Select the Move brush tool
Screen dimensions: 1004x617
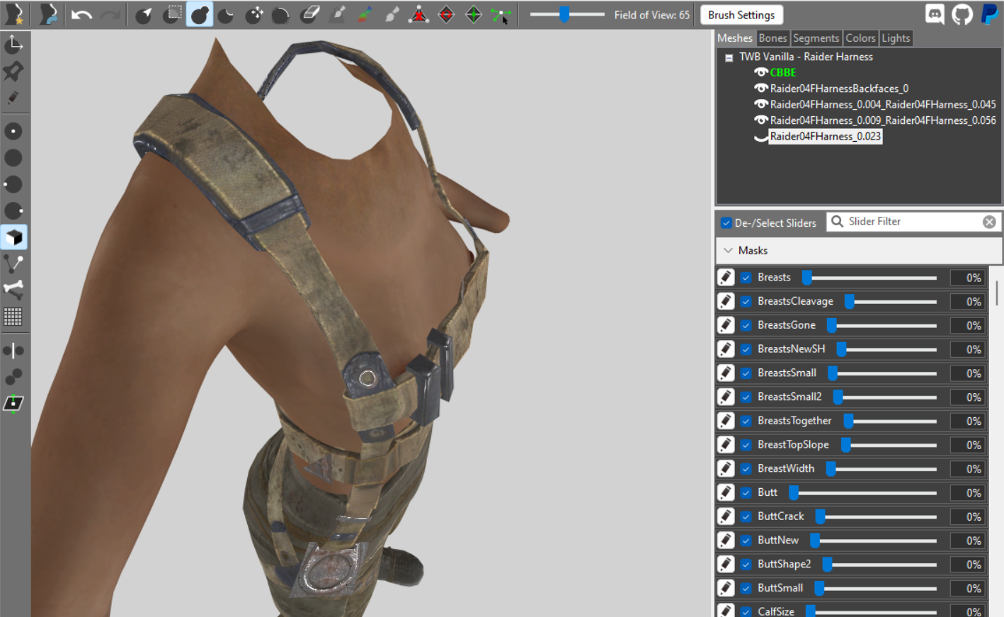(254, 15)
